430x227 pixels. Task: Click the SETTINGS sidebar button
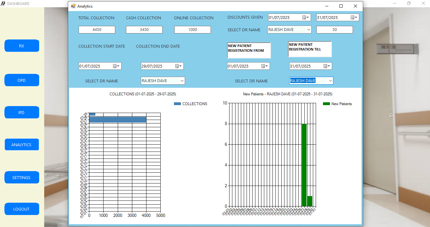(21, 177)
